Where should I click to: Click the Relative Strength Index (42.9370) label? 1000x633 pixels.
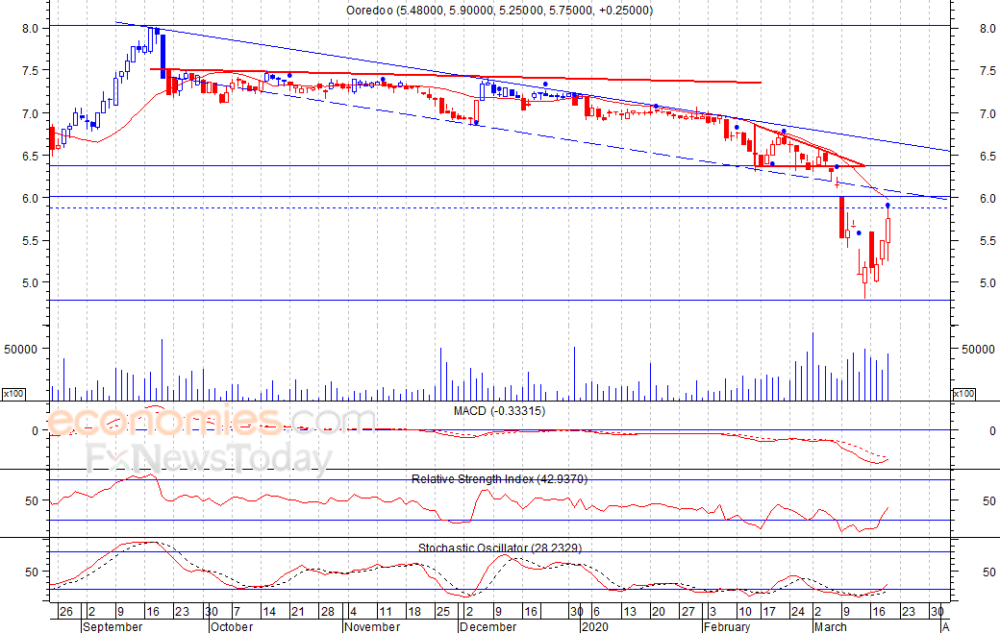click(x=499, y=479)
